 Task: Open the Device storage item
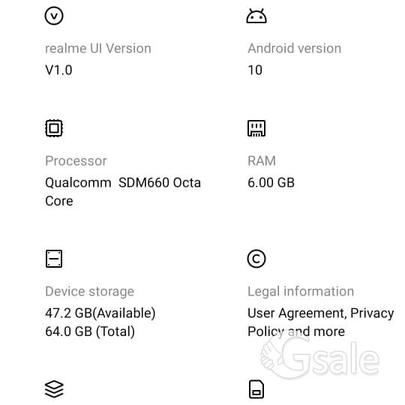point(100,294)
